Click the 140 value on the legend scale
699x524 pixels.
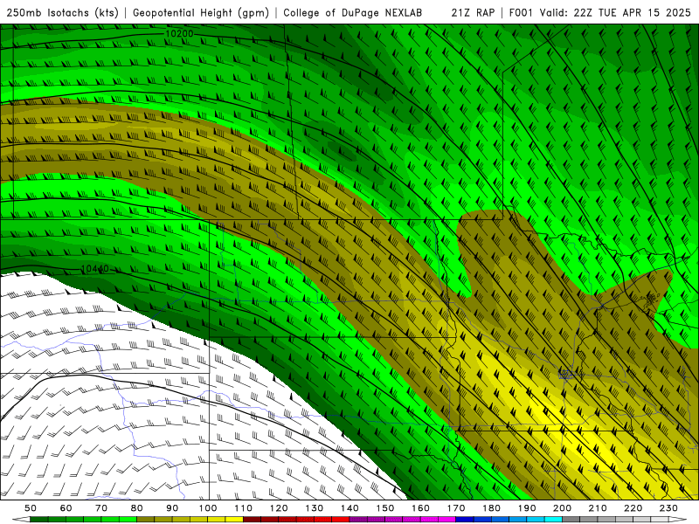pos(349,508)
